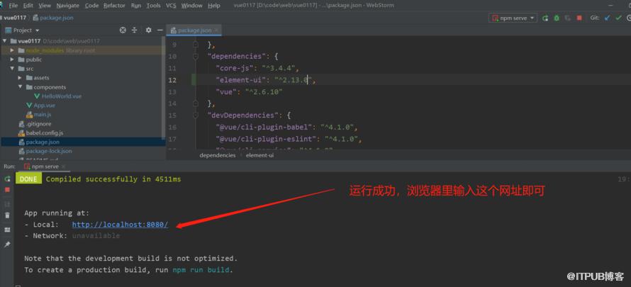Image resolution: width=631 pixels, height=287 pixels.
Task: Click the "^2.6.10" vue version value
Action: pyautogui.click(x=264, y=92)
